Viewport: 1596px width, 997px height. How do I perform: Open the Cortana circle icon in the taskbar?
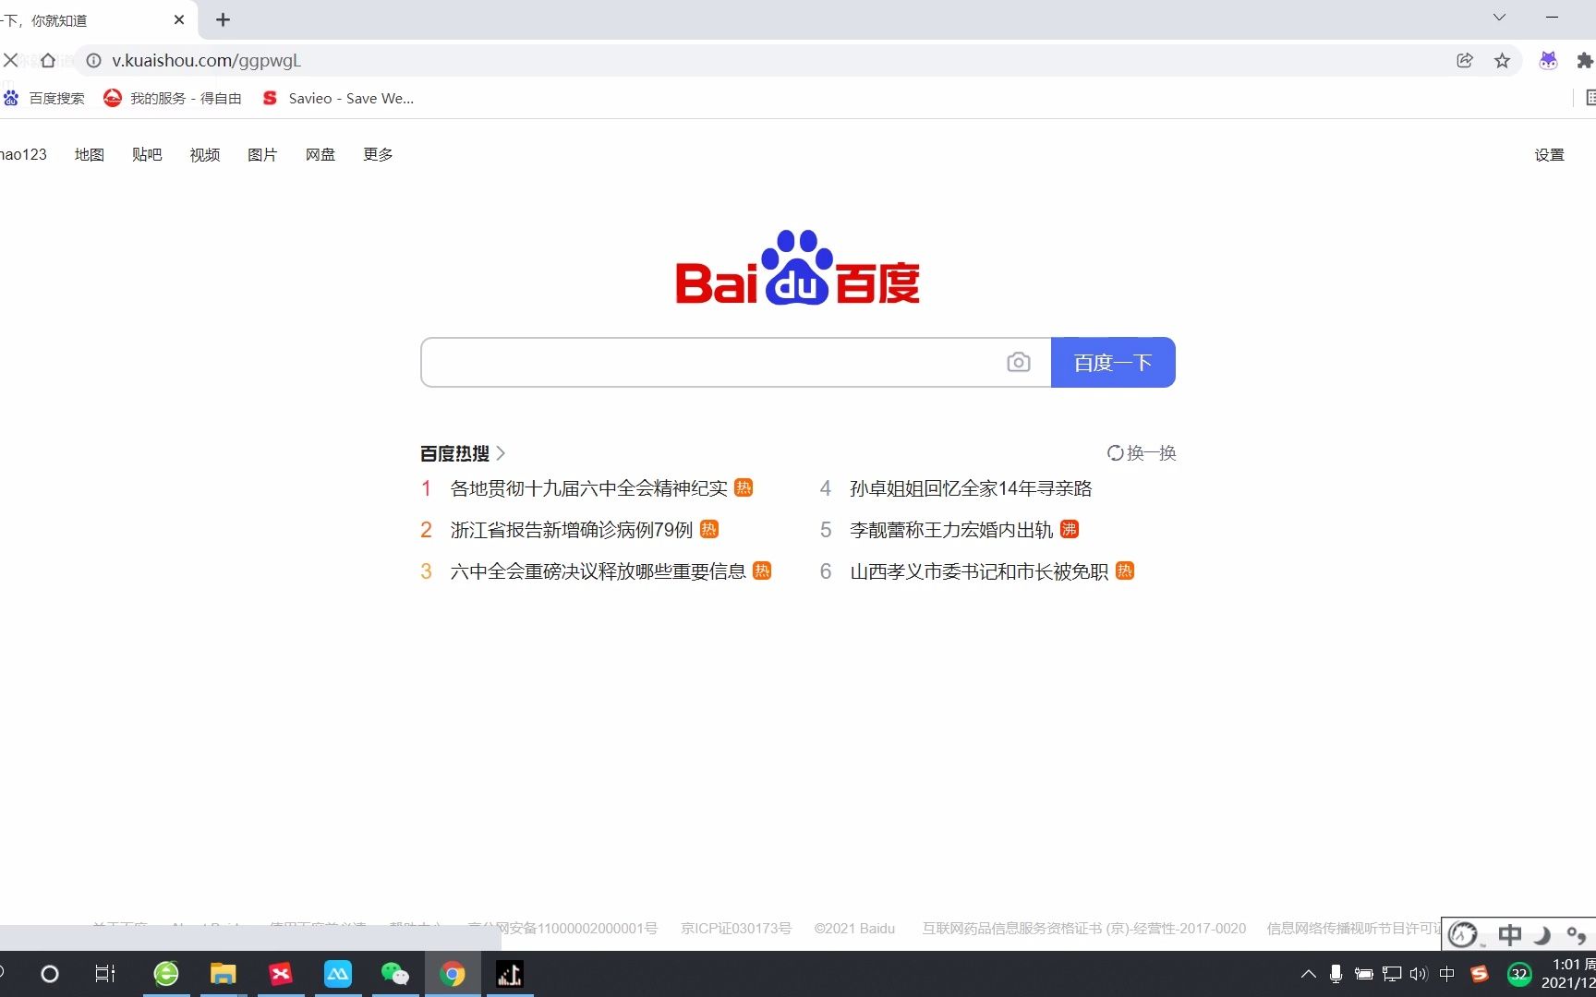(50, 974)
